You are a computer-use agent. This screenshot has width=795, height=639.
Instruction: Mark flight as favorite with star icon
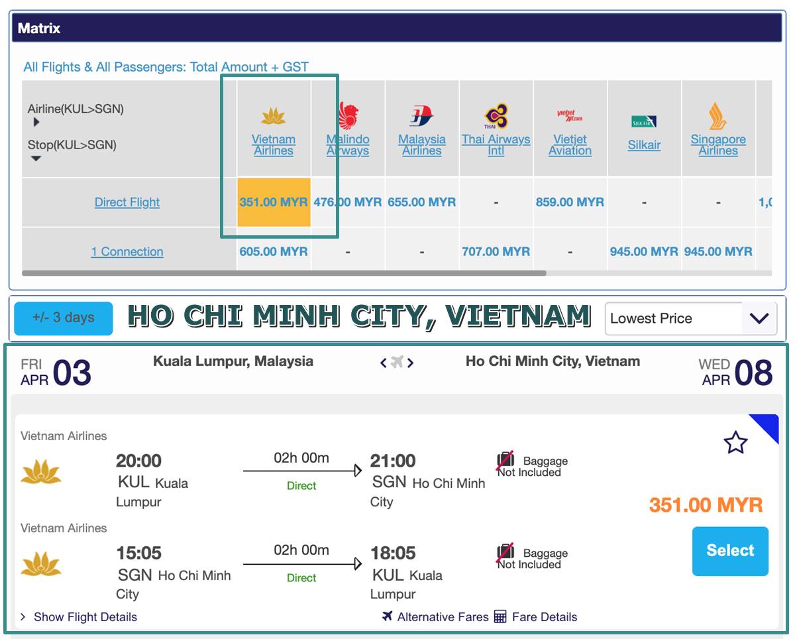click(x=735, y=443)
